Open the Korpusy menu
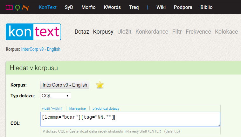 (103, 32)
